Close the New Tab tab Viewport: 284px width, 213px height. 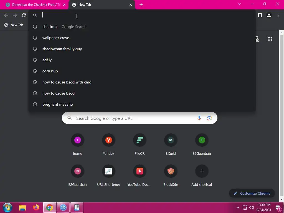[131, 5]
